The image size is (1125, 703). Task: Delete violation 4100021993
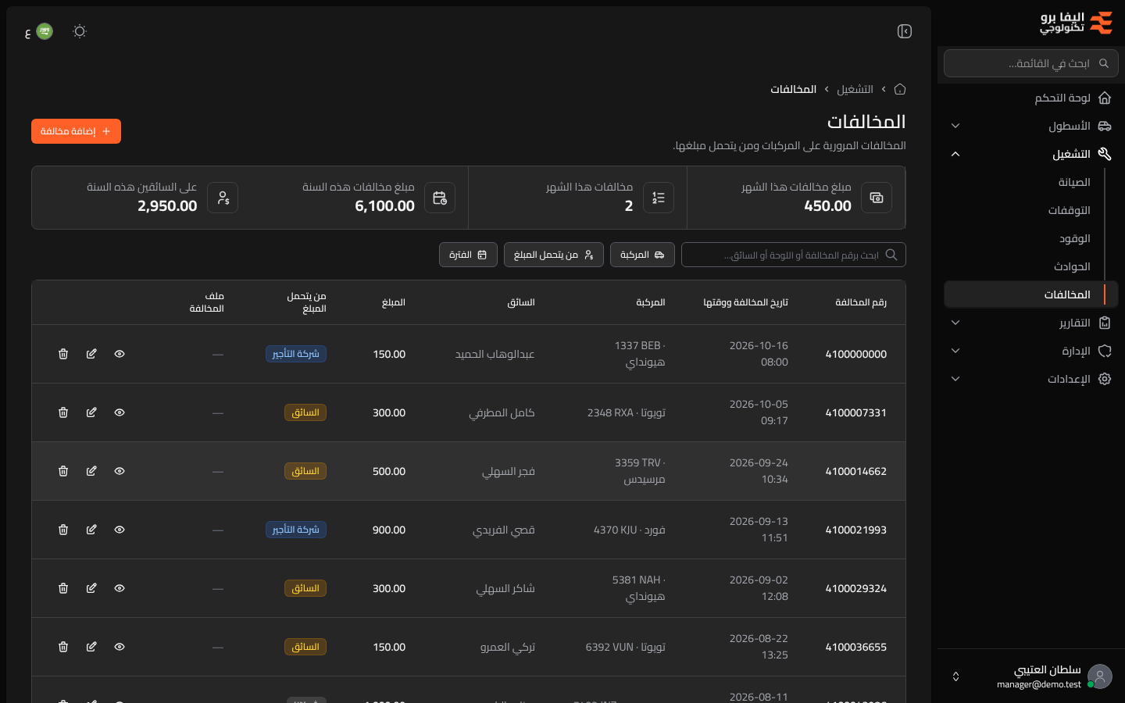tap(63, 530)
